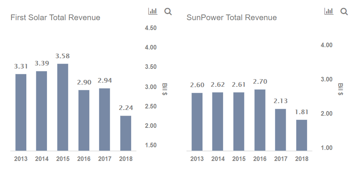The width and height of the screenshot is (357, 172).
Task: Select the First Solar 2014 bar
Action: [42, 111]
